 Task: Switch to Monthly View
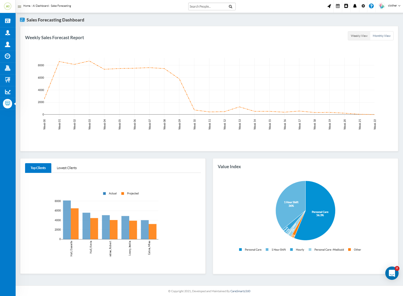pos(381,36)
